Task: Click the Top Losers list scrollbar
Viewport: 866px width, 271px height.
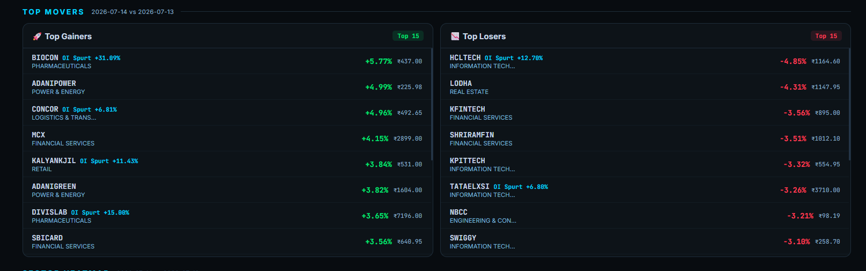Action: click(x=849, y=105)
